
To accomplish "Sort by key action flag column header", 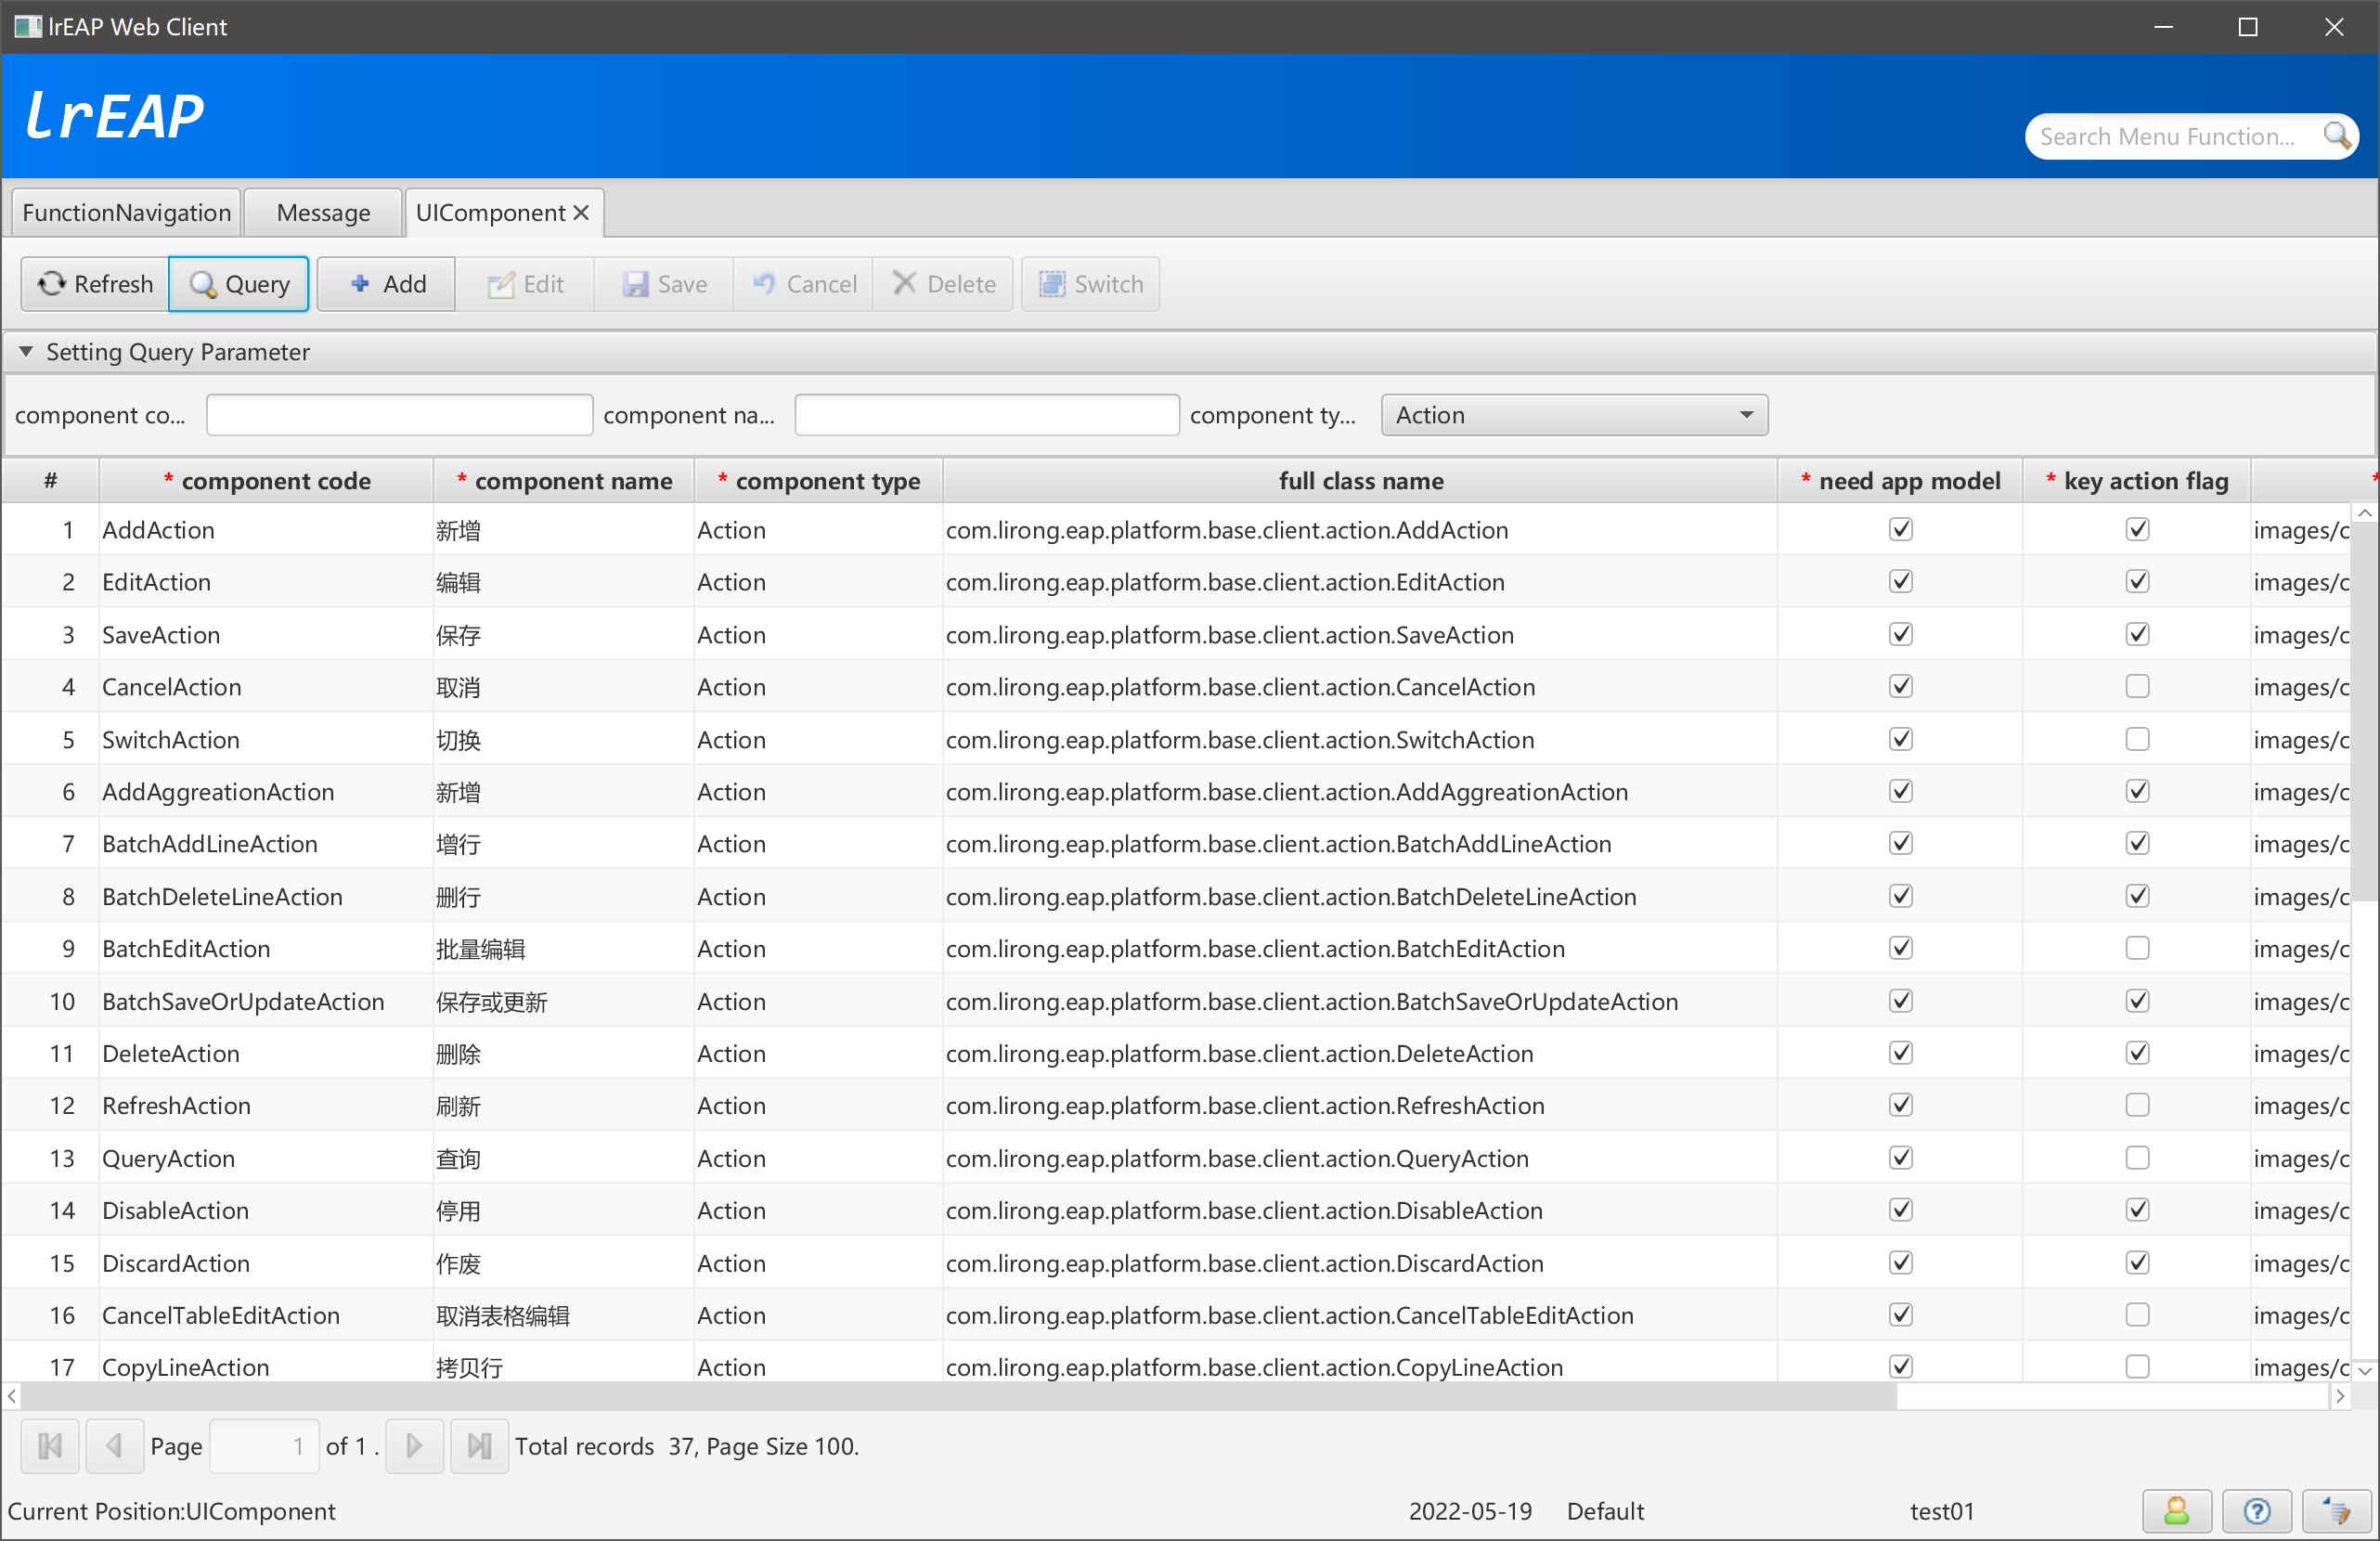I will pos(2137,481).
